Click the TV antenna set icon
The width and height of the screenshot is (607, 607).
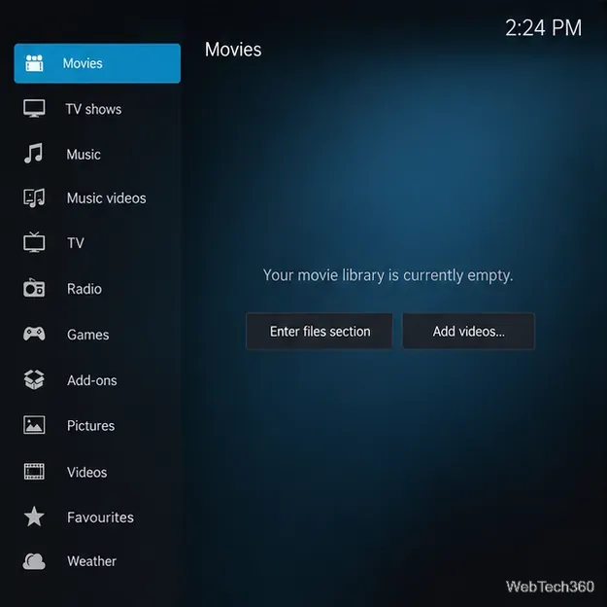tap(34, 242)
